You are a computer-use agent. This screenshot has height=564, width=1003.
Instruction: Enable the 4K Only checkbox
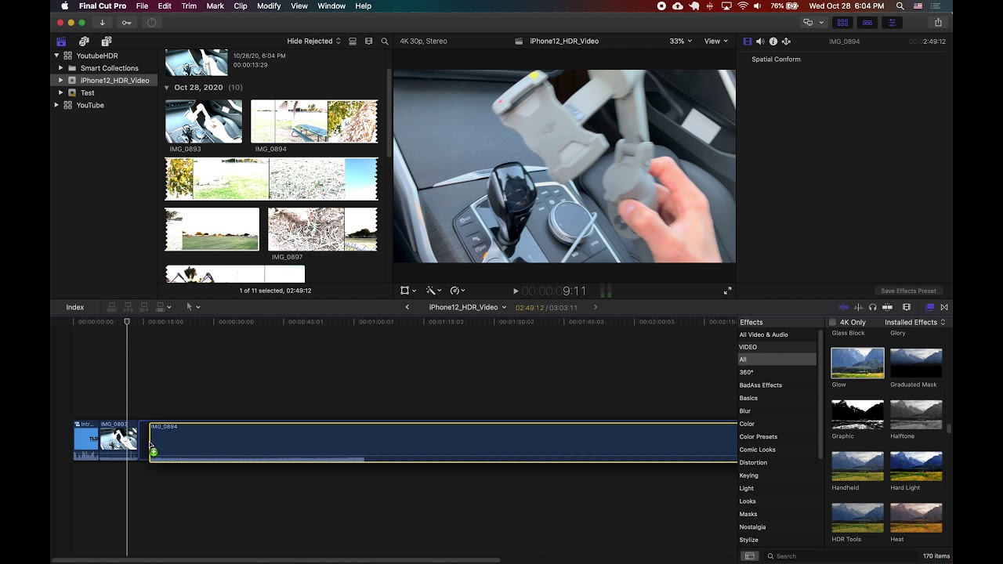pos(832,322)
